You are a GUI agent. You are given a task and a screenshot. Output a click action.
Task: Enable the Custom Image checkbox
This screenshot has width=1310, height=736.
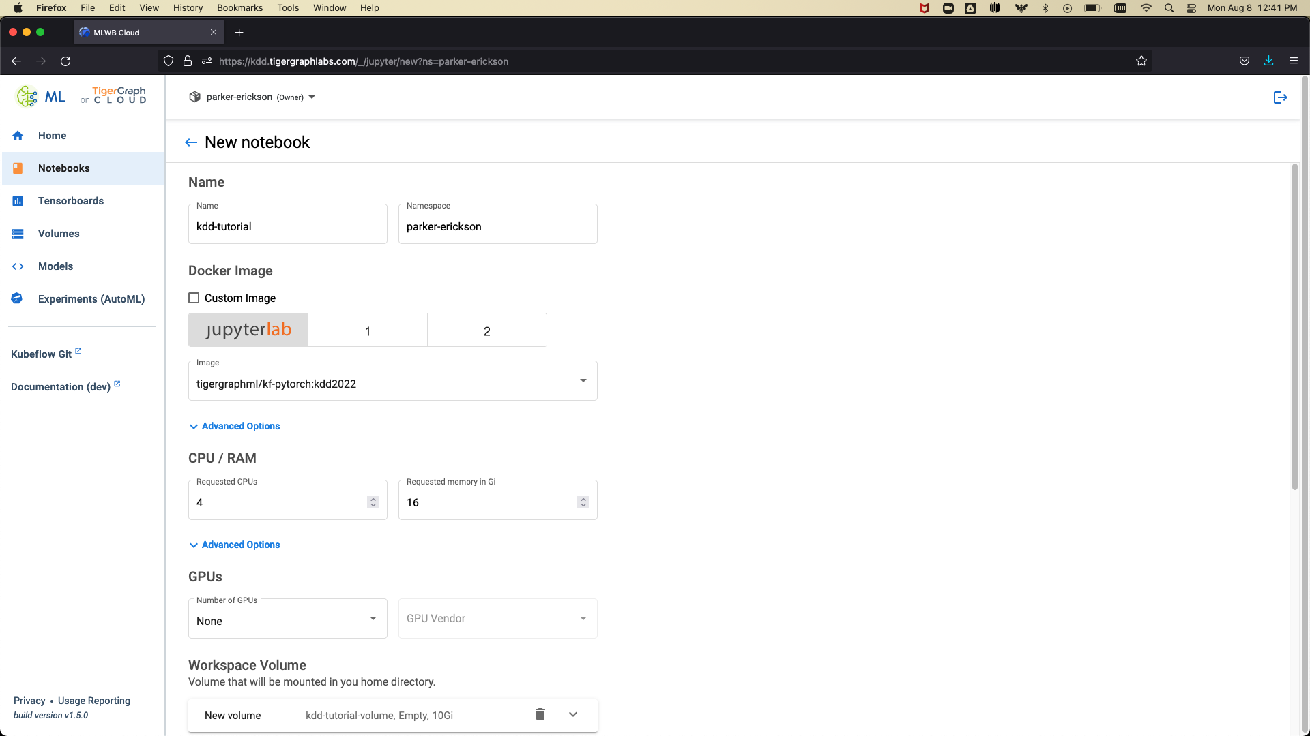(x=194, y=298)
